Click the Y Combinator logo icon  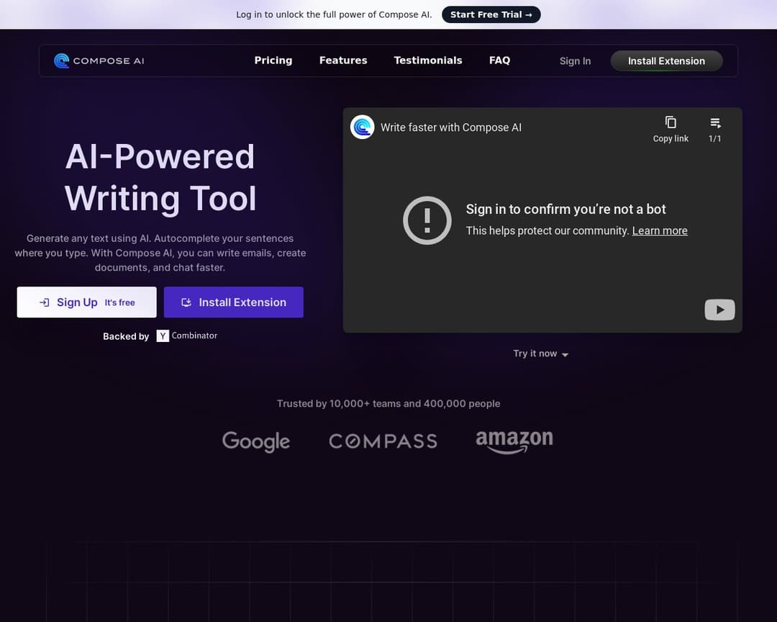[163, 335]
